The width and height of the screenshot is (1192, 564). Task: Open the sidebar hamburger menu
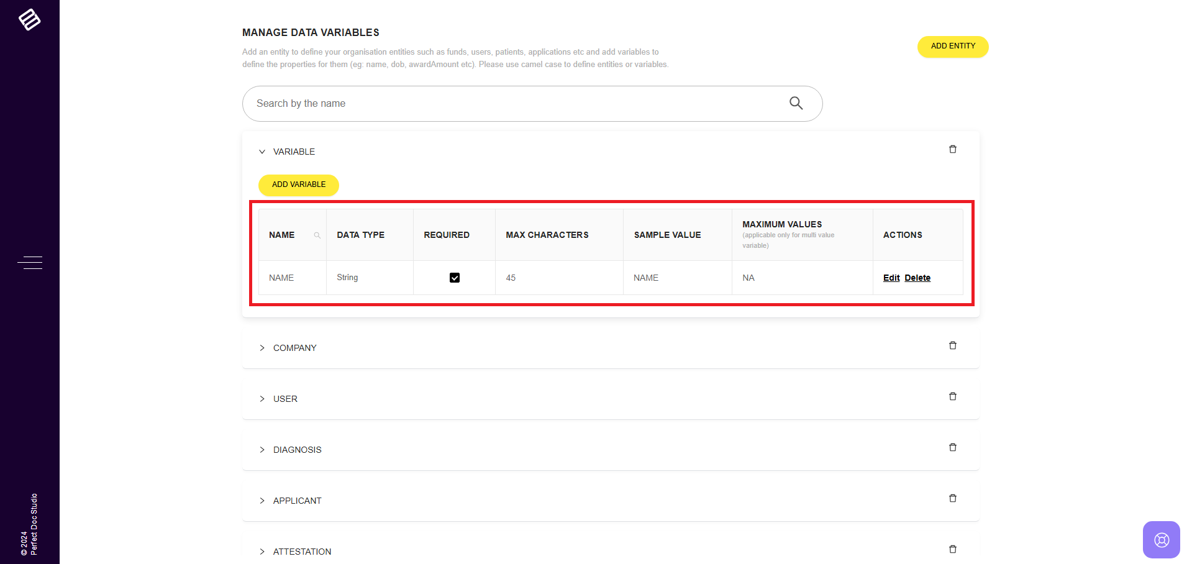[30, 263]
